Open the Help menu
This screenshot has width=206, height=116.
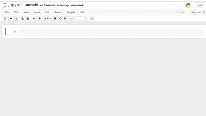83,12
